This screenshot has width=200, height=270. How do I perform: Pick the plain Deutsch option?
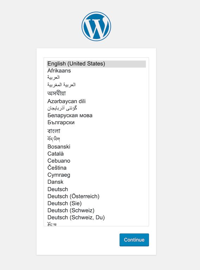pyautogui.click(x=96, y=189)
